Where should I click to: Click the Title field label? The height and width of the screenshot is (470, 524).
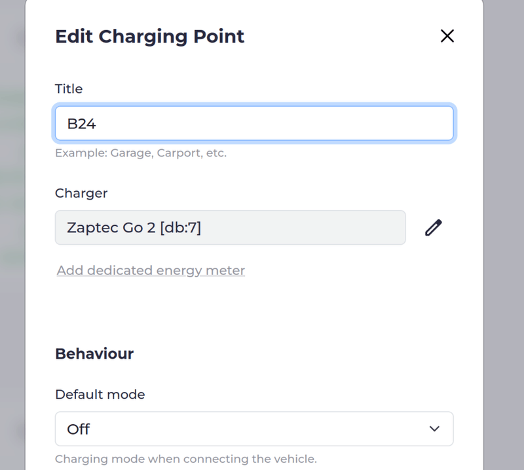pyautogui.click(x=69, y=89)
